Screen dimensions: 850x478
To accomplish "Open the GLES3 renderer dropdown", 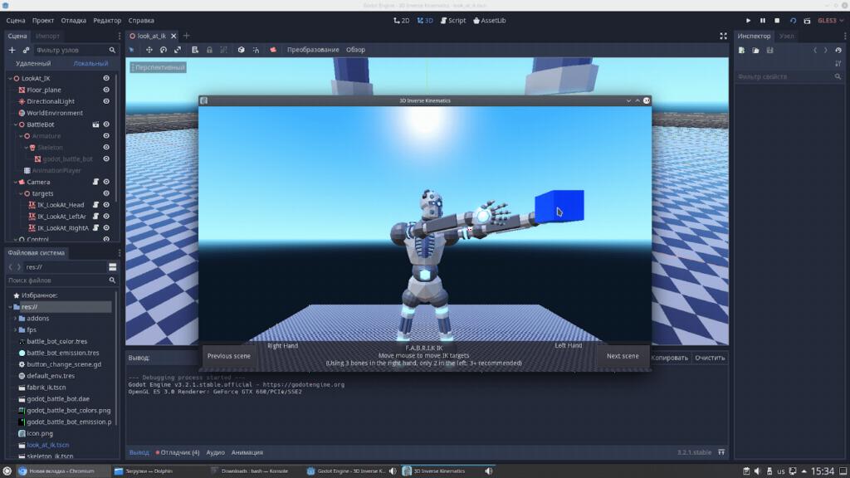I will 830,21.
